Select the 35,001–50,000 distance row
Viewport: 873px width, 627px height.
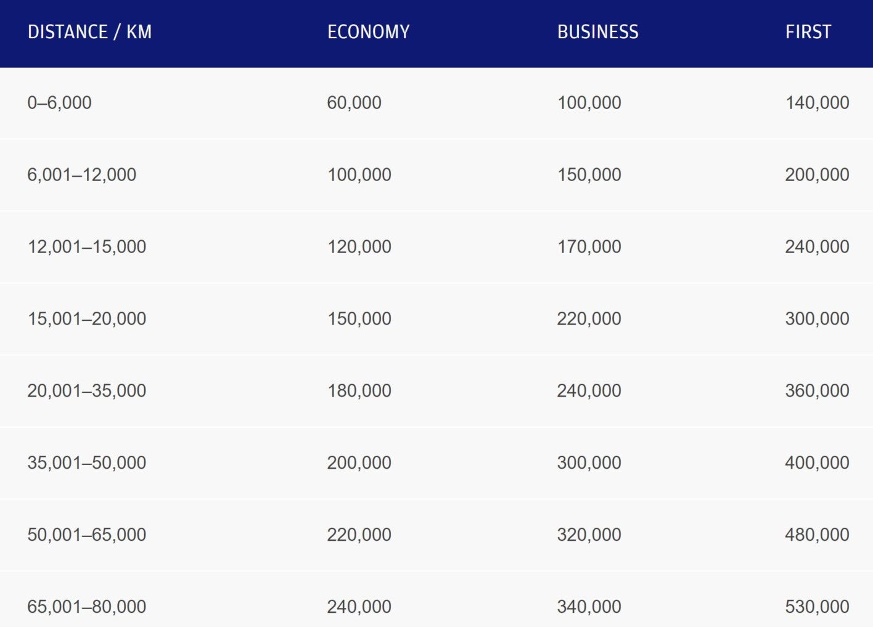click(436, 463)
